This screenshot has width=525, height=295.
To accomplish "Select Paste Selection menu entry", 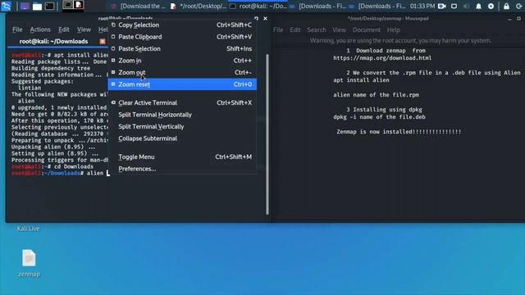I will coord(182,48).
